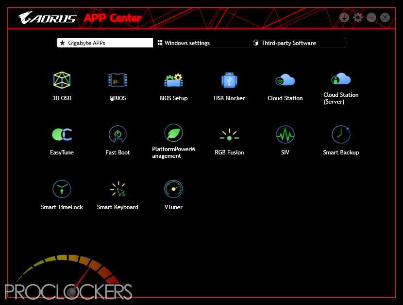Open PlatformPowerManagement leaf icon
Screen dimensions: 403x305
pos(173,133)
